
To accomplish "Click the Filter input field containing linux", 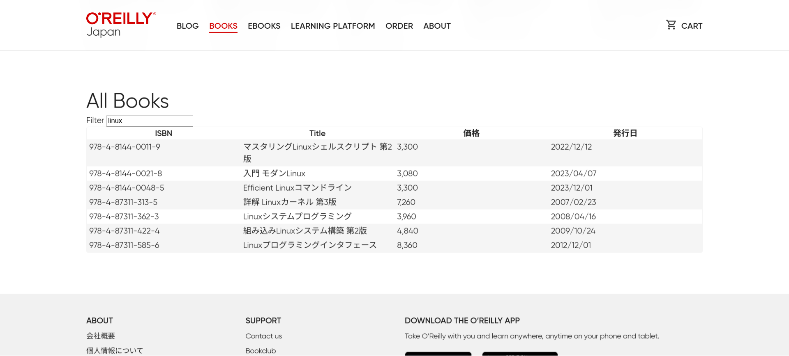I will point(150,121).
